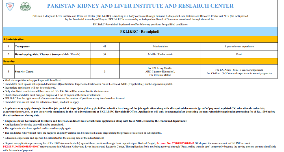The height and width of the screenshot is (152, 284).
Task: Click the 34 vacancies cell for Housekeeping
Action: (105, 54)
